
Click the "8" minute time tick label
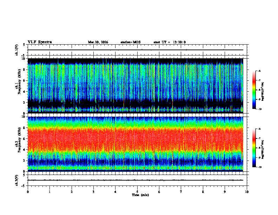coord(203,192)
